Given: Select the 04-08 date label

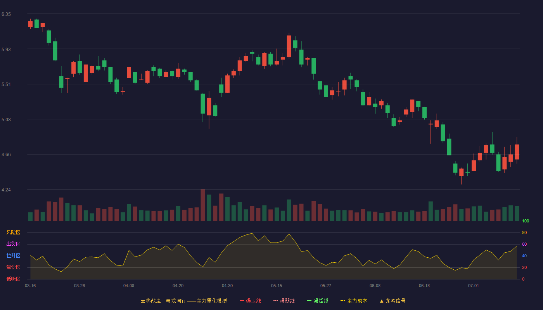Looking at the screenshot, I should click(x=129, y=286).
